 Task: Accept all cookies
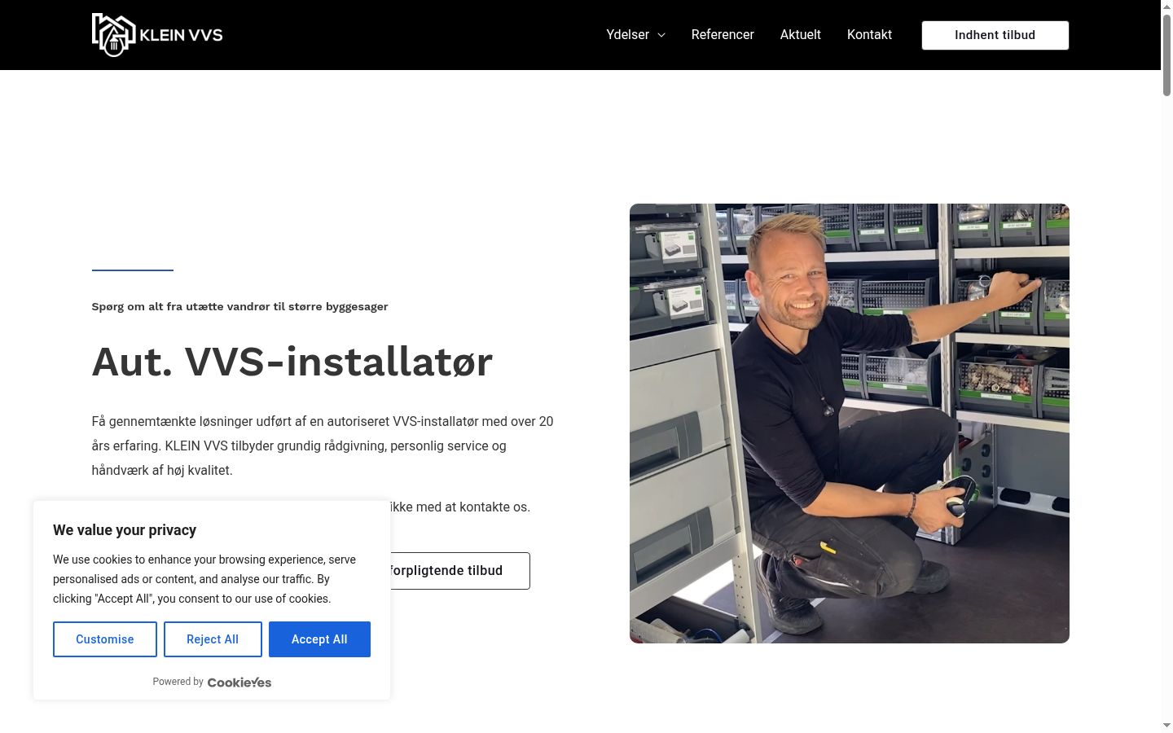(319, 639)
